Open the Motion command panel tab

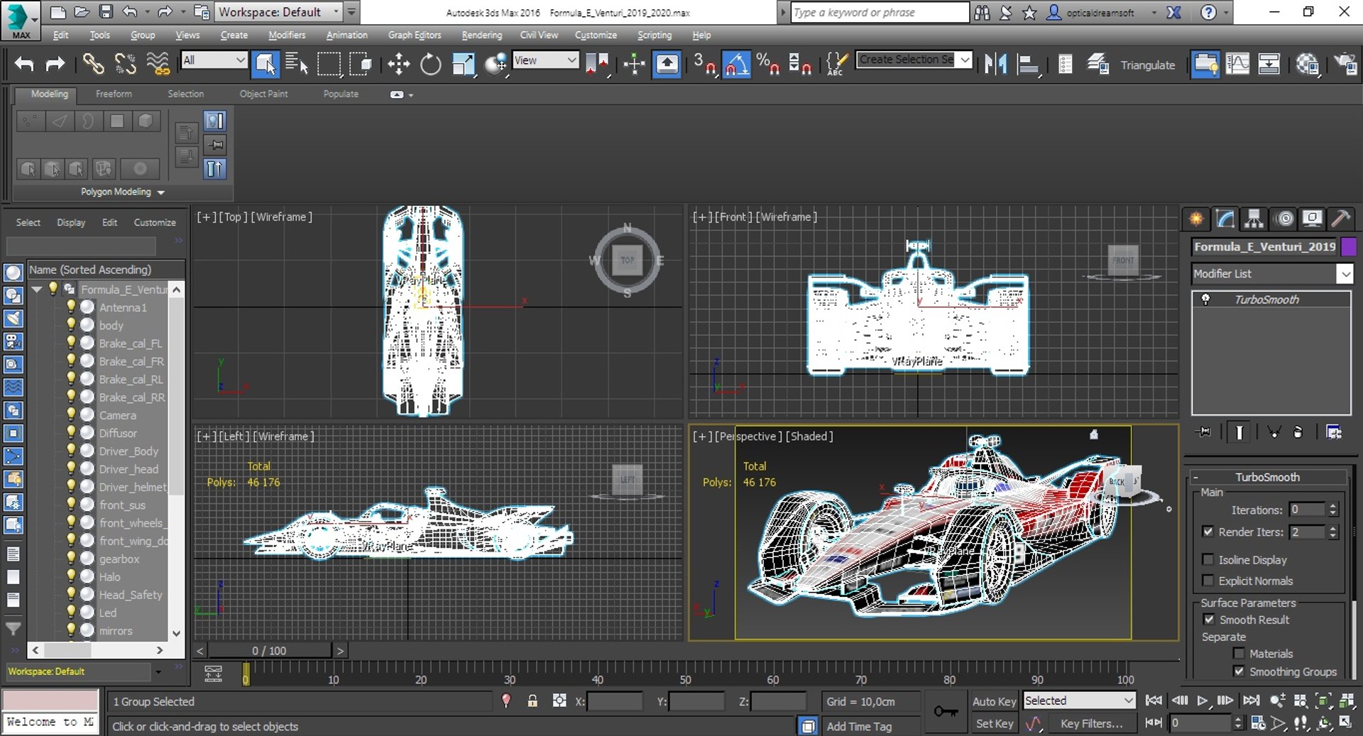click(1283, 219)
